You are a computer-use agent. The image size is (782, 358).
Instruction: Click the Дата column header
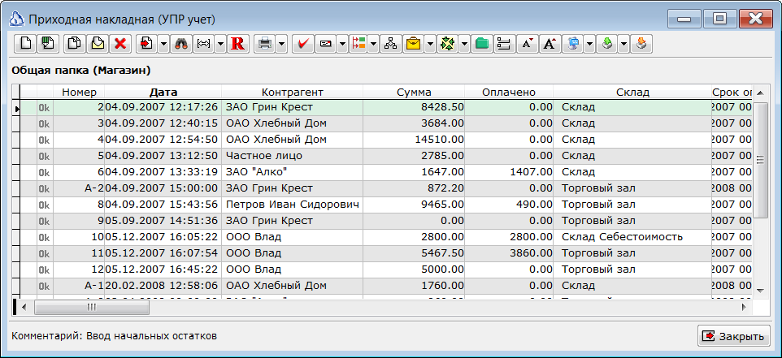point(163,92)
